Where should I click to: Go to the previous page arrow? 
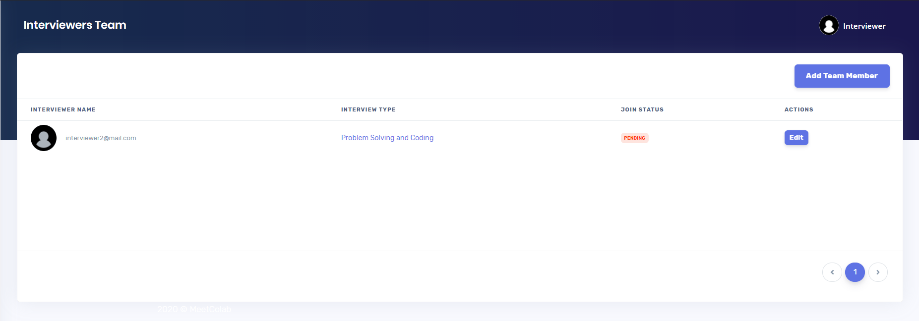(x=832, y=272)
